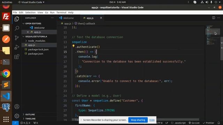Open the Run menu

(52, 12)
